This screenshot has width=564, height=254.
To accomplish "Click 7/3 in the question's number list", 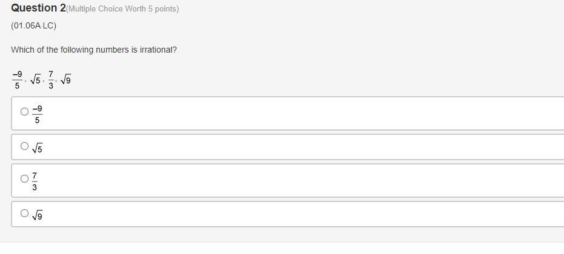I will pyautogui.click(x=51, y=79).
